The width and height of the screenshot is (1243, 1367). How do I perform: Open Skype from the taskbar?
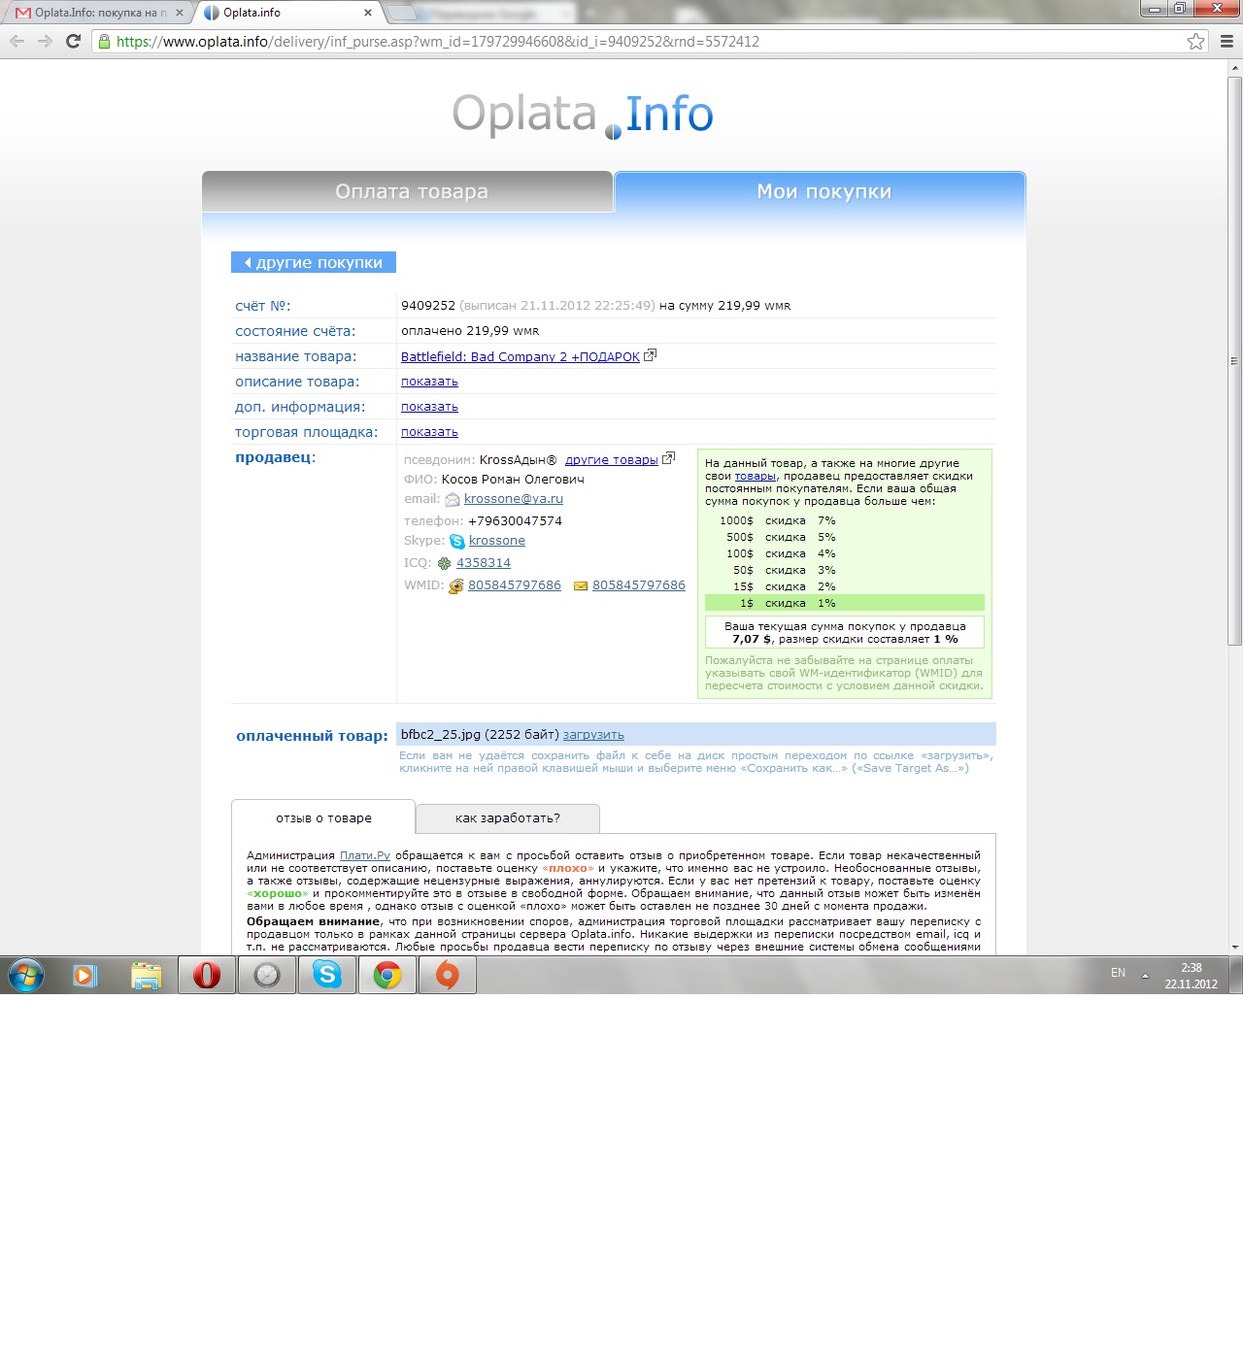click(327, 975)
